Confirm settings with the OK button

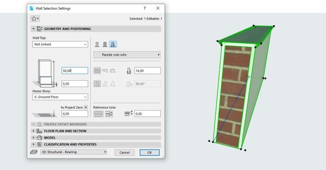click(x=149, y=152)
